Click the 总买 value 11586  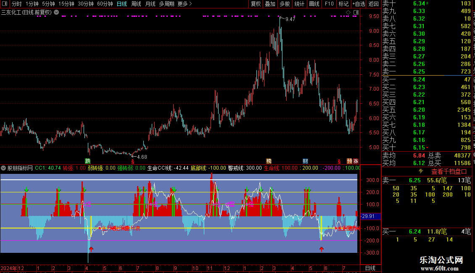[462, 163]
